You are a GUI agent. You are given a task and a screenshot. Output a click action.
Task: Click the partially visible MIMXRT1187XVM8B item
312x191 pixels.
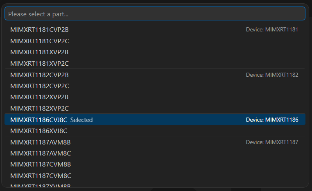coord(41,186)
